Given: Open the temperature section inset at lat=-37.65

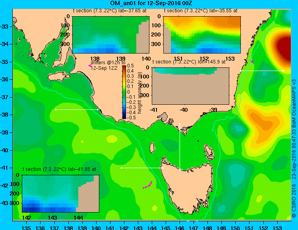Looking at the screenshot, I should coord(111,35).
